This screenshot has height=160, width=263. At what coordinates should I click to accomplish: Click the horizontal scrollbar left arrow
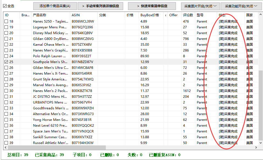click(x=5, y=147)
